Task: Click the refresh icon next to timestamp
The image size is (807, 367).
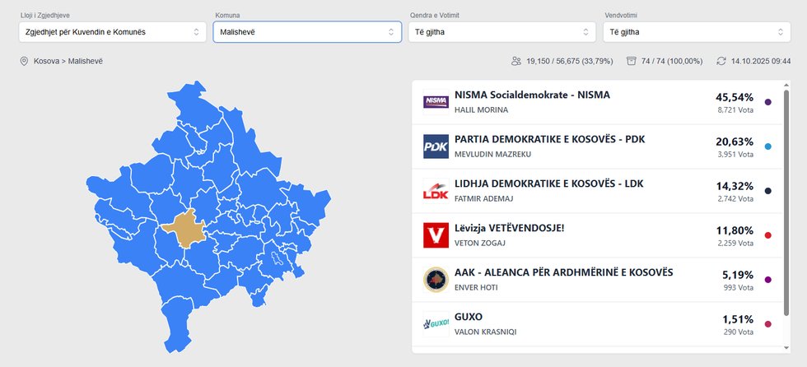Action: (x=721, y=61)
